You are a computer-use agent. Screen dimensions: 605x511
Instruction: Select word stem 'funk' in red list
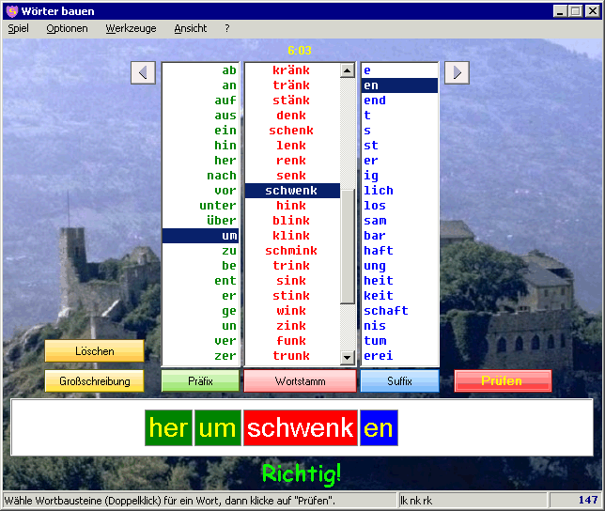292,341
